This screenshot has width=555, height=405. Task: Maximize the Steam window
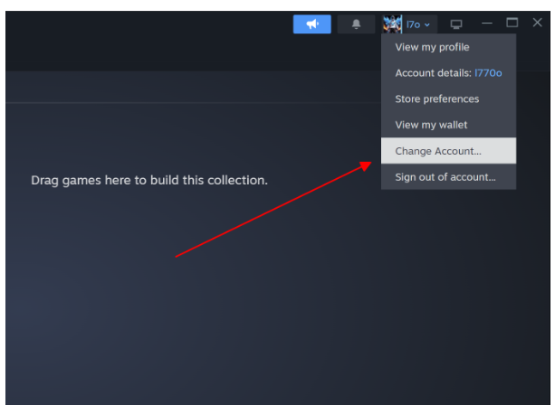click(512, 23)
